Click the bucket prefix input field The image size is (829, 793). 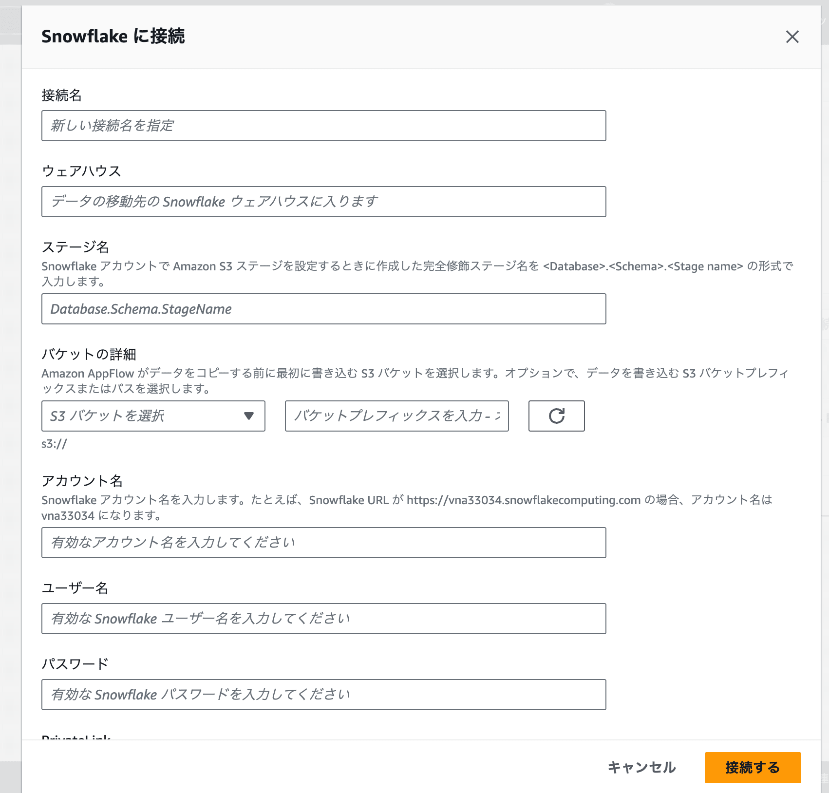[x=397, y=416]
